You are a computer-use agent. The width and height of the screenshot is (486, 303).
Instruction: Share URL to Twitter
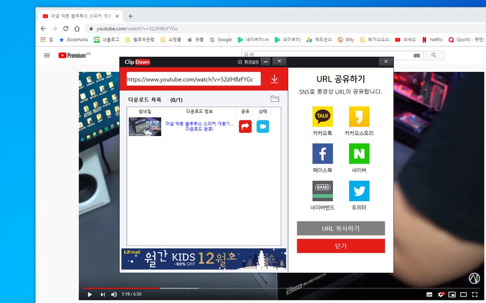click(x=359, y=191)
